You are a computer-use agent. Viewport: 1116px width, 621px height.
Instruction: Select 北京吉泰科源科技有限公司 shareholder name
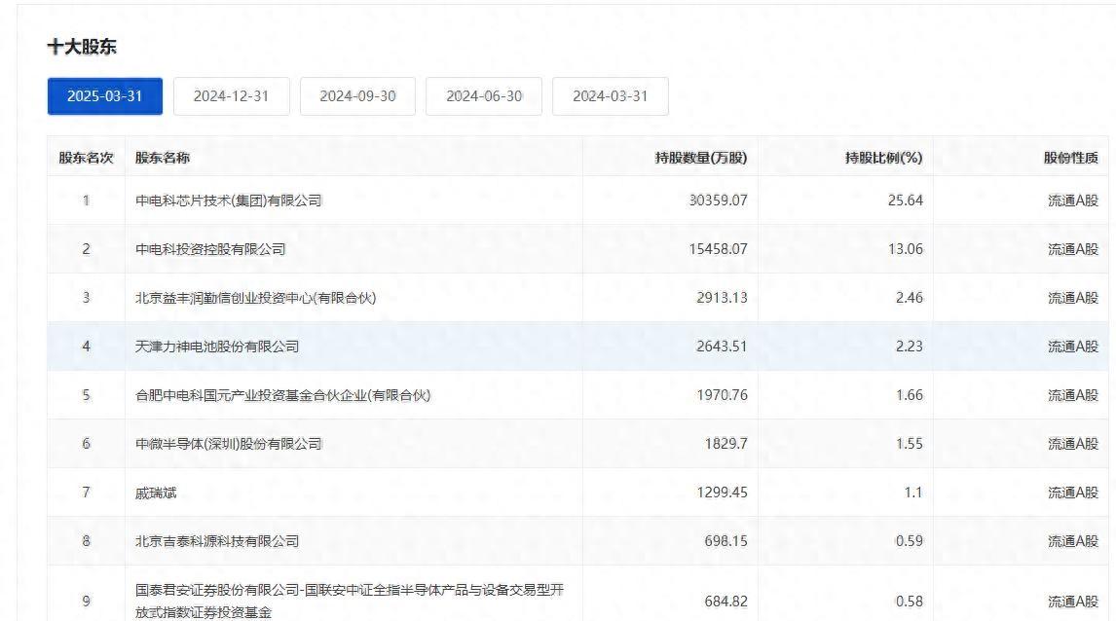(217, 541)
